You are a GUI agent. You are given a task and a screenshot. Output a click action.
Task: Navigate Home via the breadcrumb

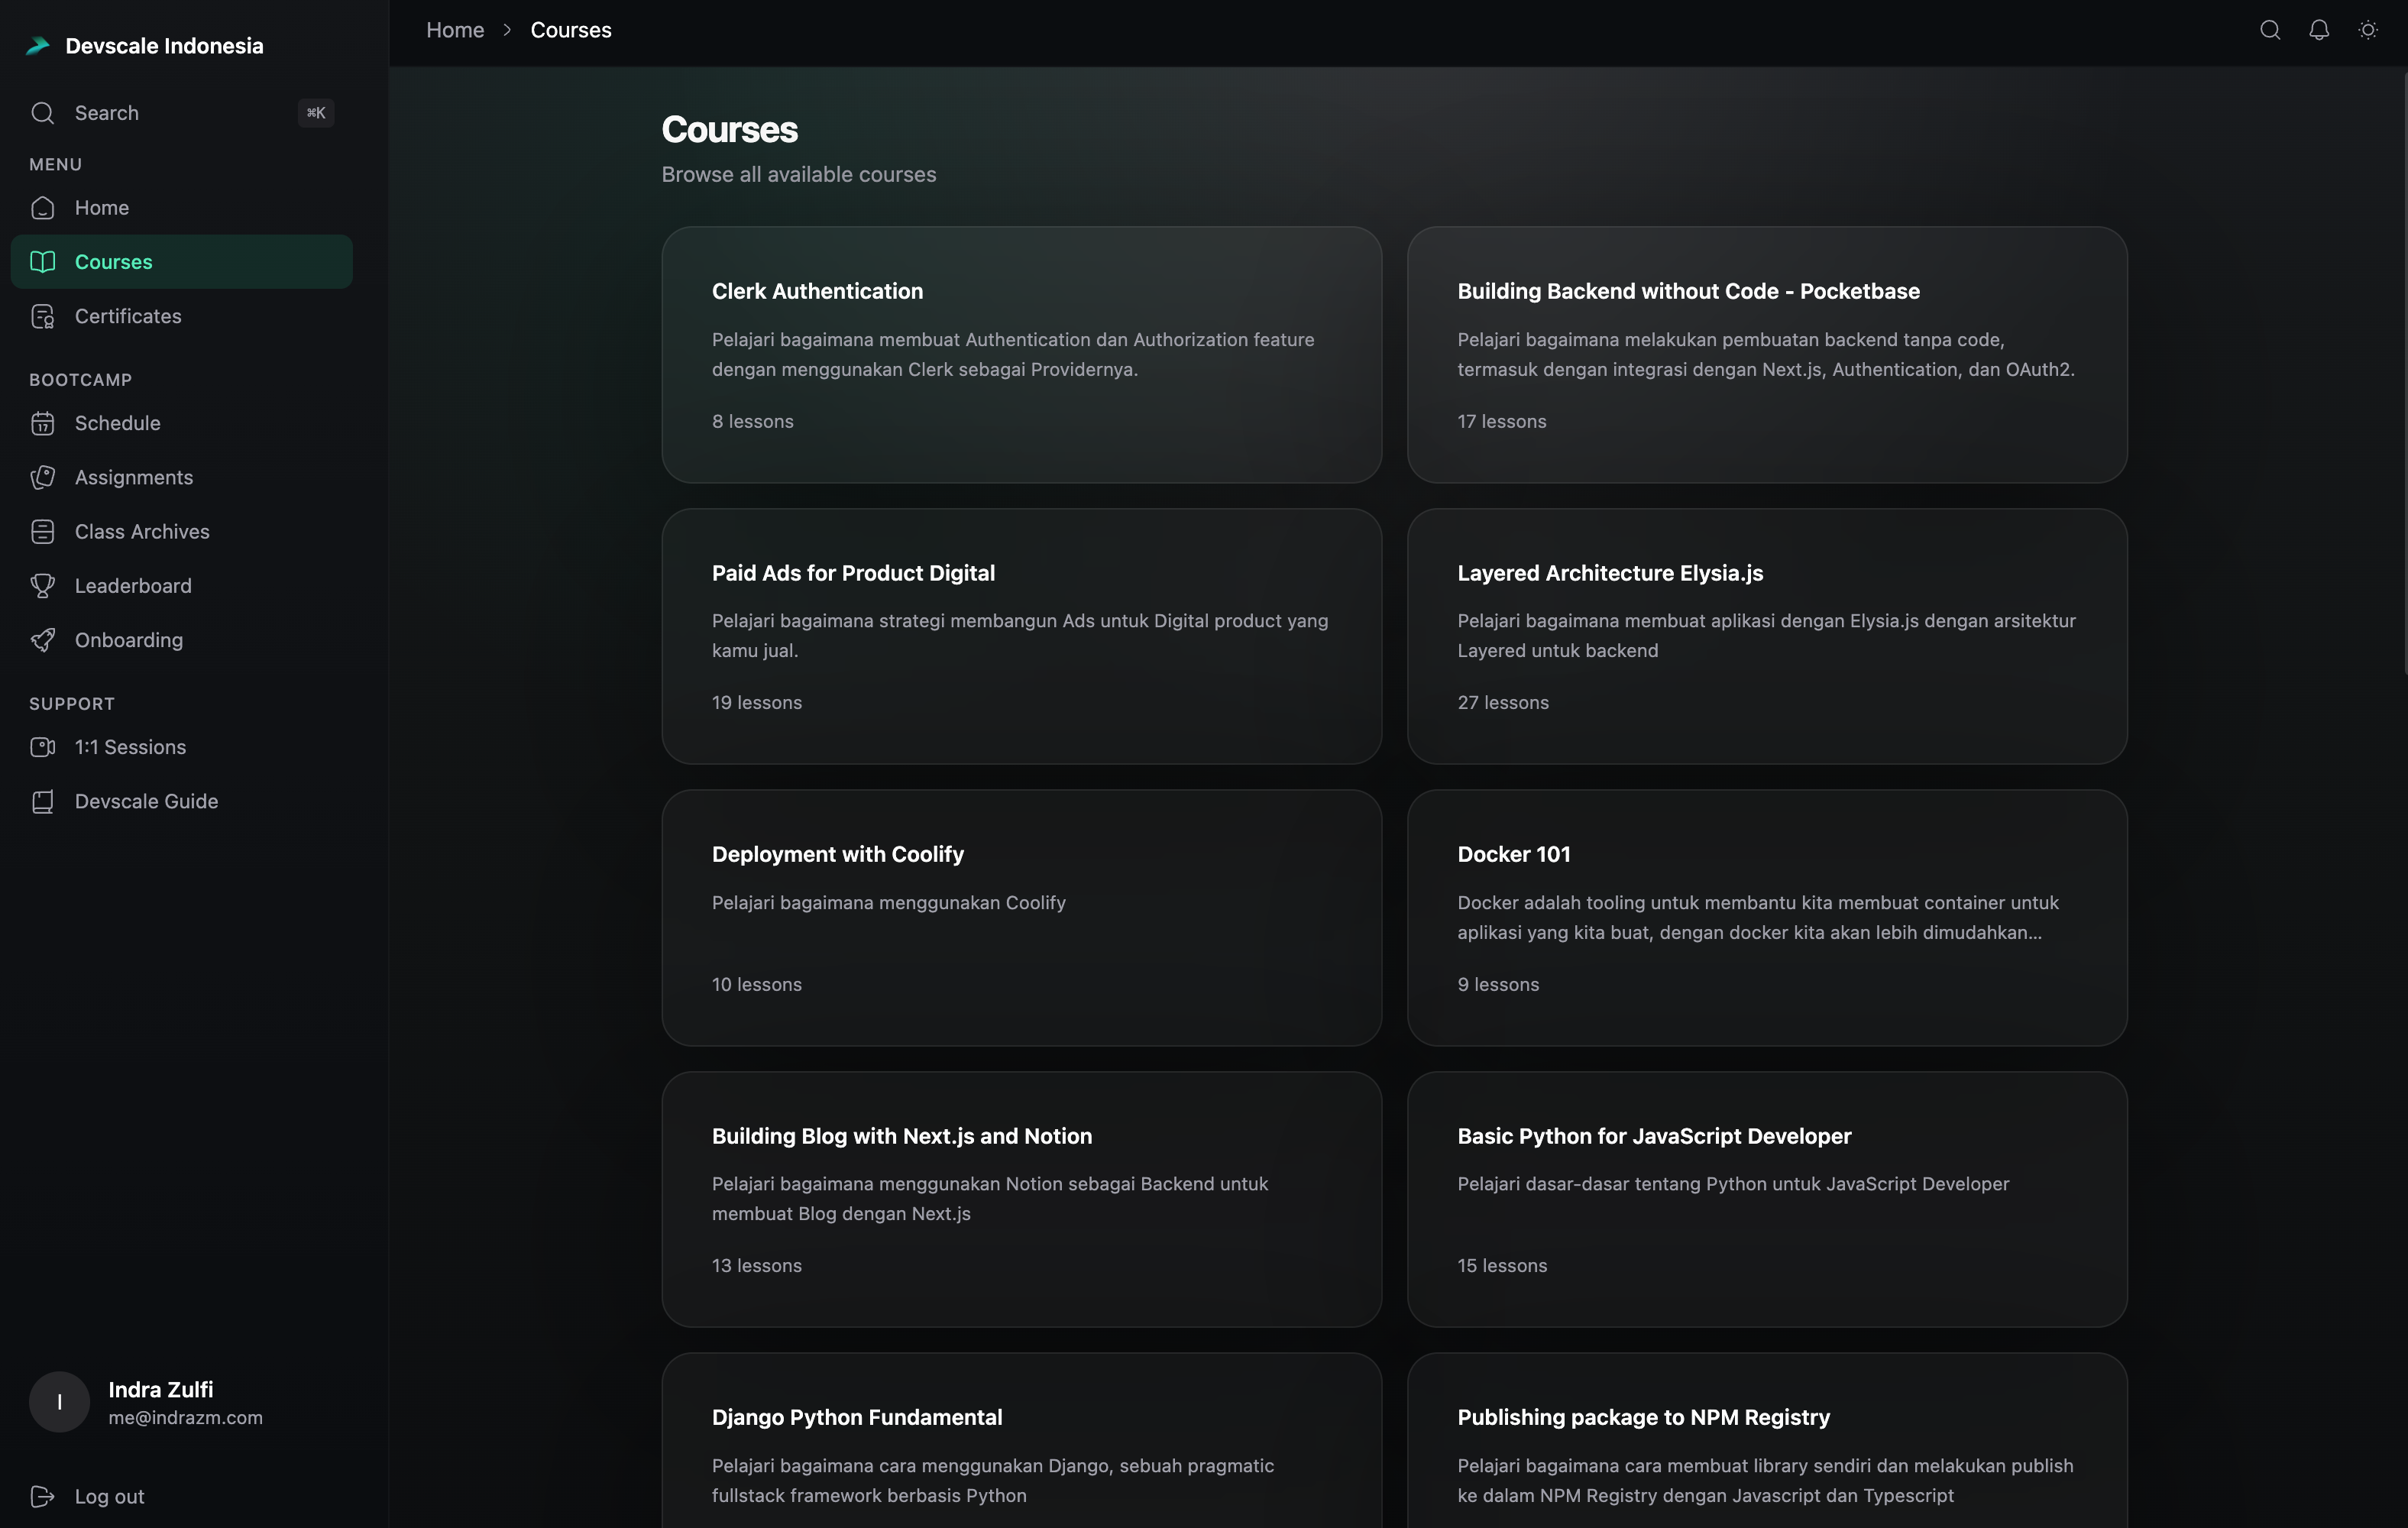[454, 30]
